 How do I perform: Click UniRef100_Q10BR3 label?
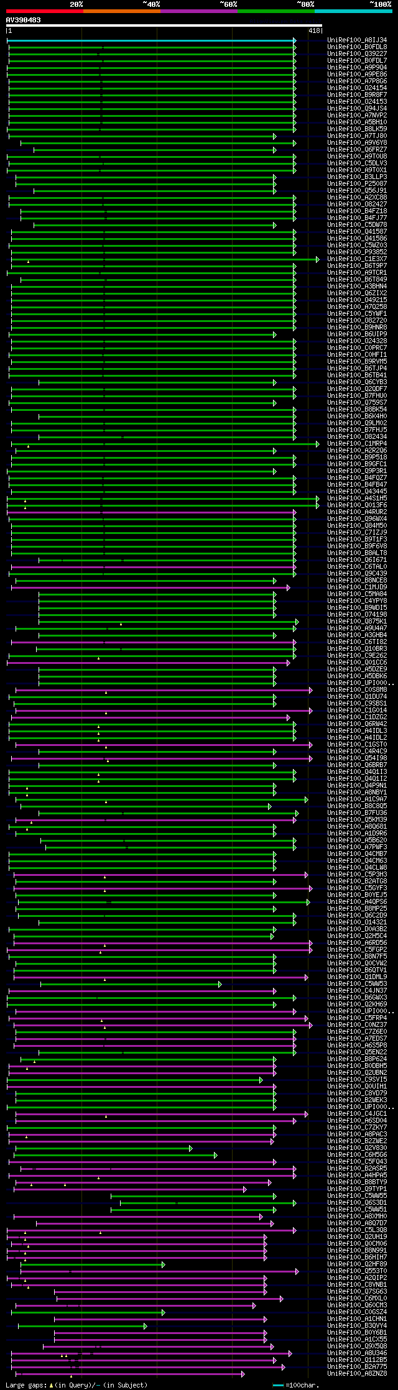click(357, 648)
